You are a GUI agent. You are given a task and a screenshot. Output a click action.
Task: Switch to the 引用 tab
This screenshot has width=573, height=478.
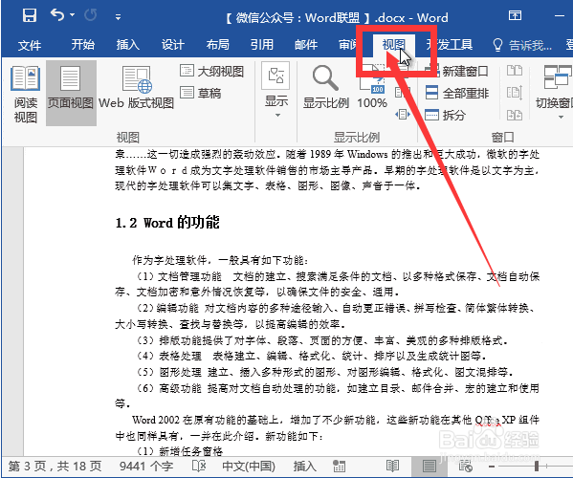(x=262, y=45)
